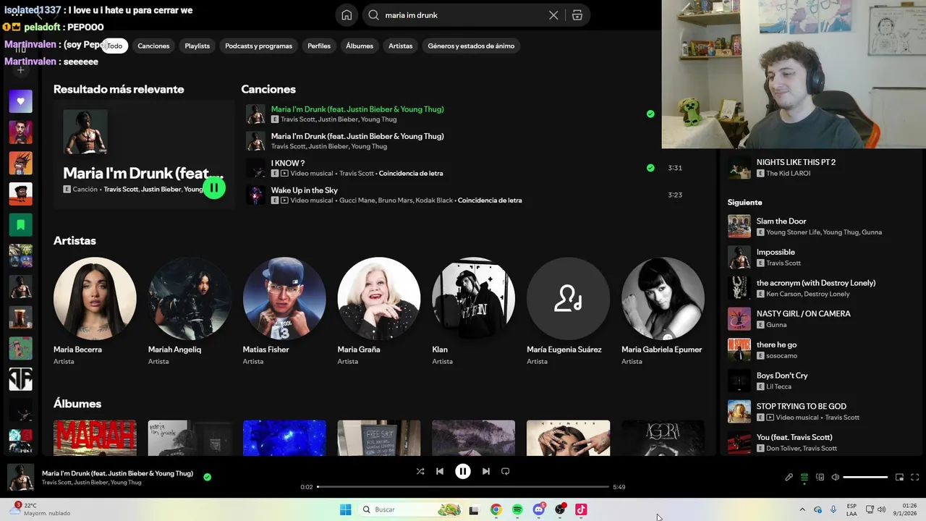Open Maria Gabriela Epumer artist profile

pyautogui.click(x=663, y=298)
